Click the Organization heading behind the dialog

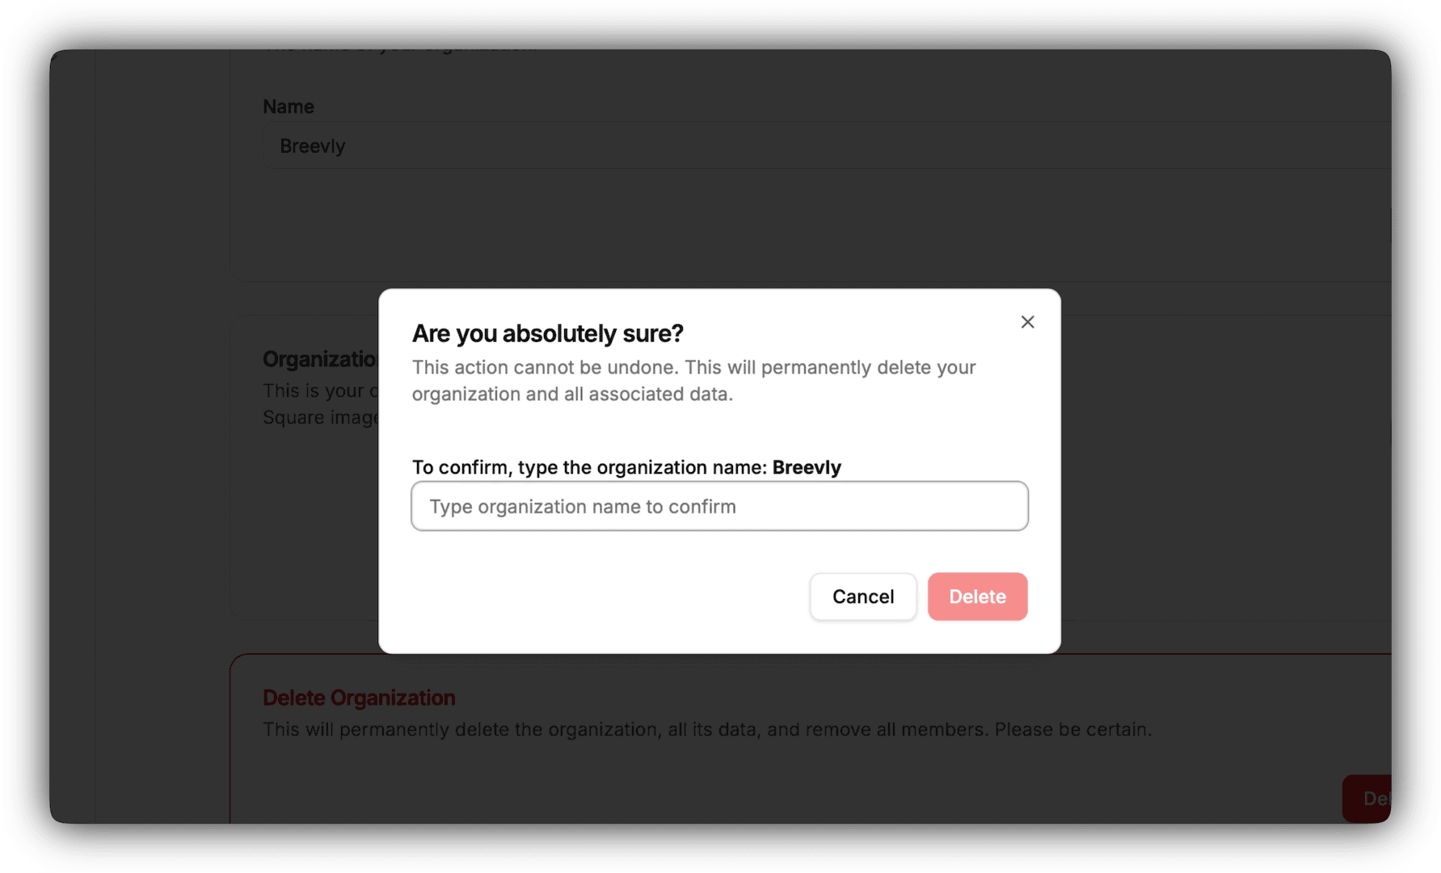click(x=319, y=359)
